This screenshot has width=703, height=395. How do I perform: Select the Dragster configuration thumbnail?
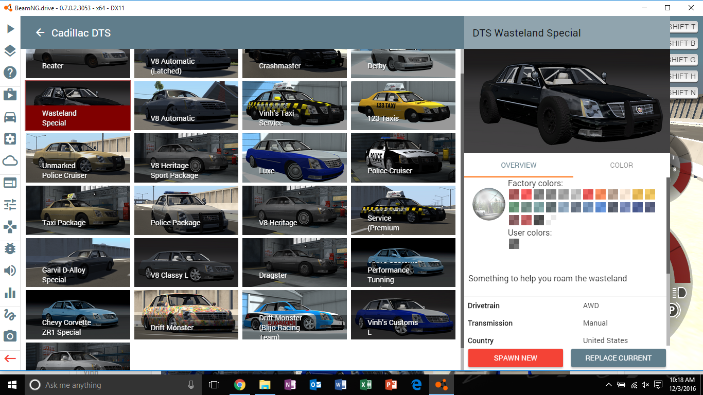click(x=295, y=262)
